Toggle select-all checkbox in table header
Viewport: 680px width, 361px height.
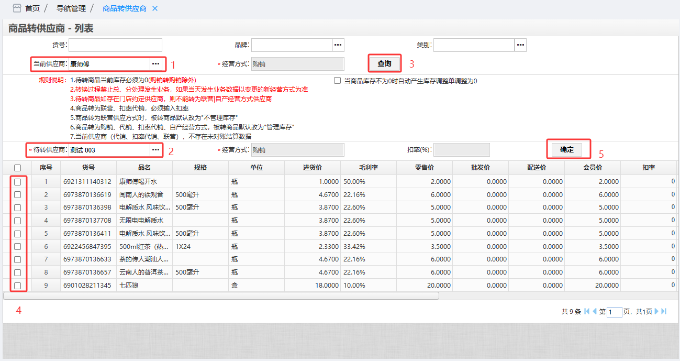pos(18,168)
